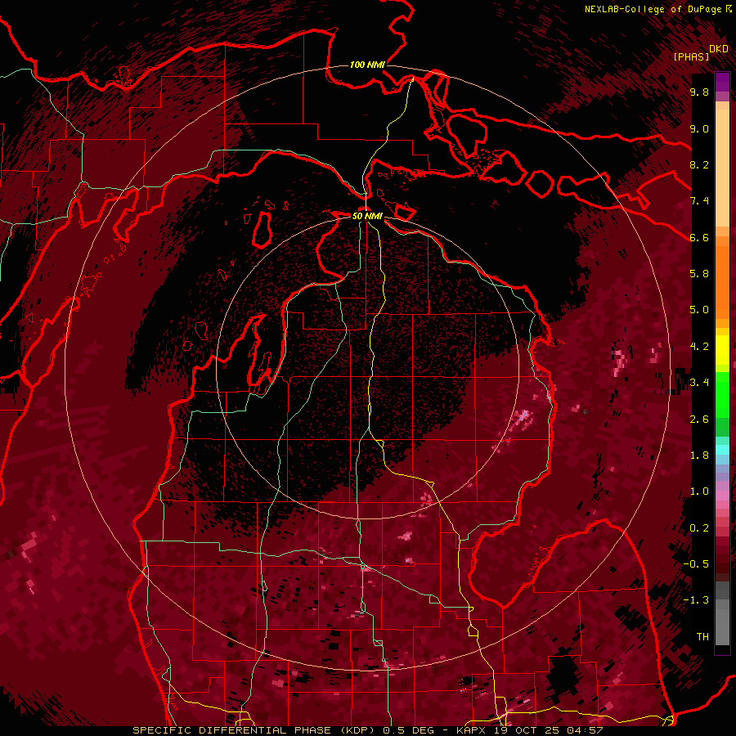736x736 pixels.
Task: Click the 6.6 scale value
Action: [699, 238]
